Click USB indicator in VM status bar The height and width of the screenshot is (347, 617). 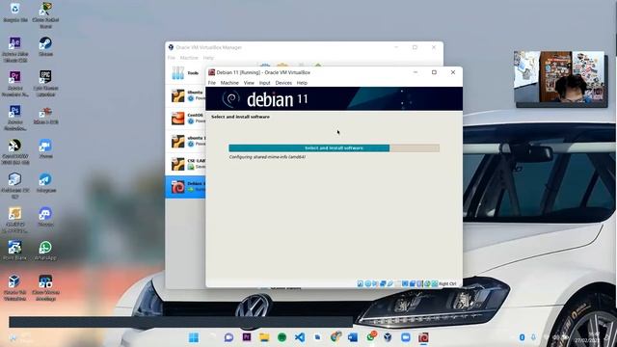(389, 283)
